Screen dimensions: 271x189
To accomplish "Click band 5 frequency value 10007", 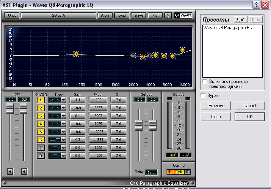I will click(x=98, y=132).
